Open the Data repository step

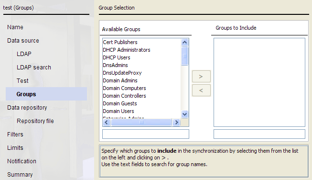(27, 108)
